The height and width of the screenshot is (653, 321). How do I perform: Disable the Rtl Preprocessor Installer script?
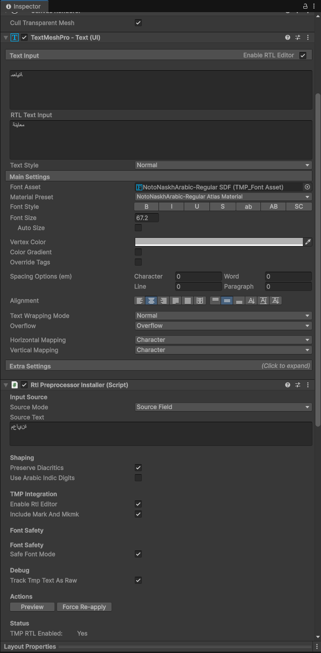(x=24, y=385)
